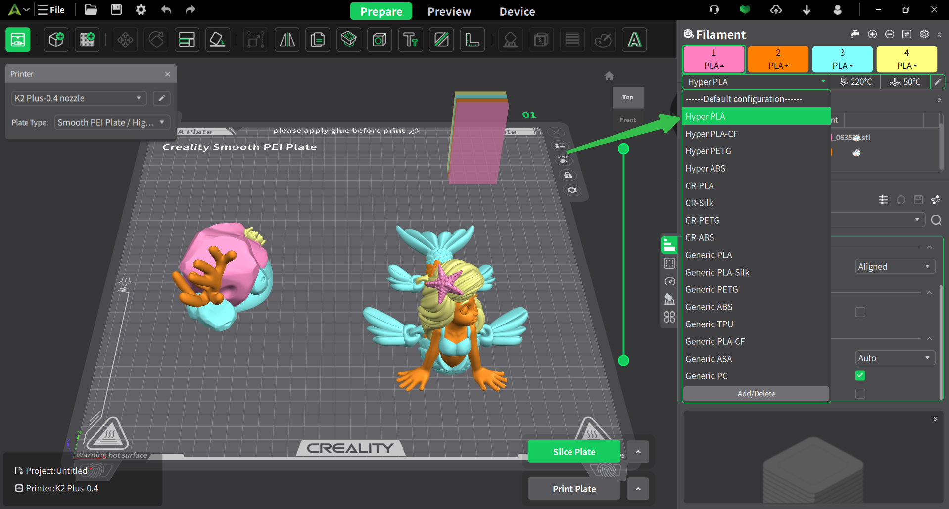Open the Plate Type dropdown
This screenshot has width=949, height=509.
(112, 122)
